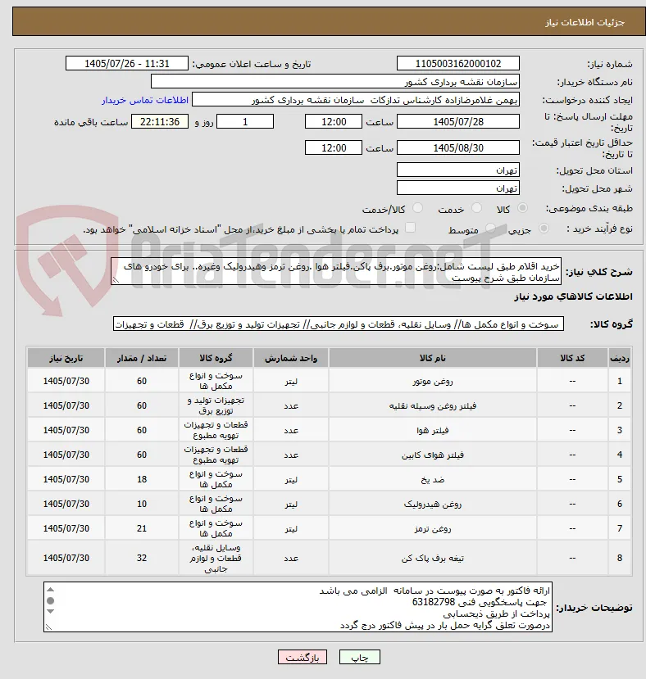
Task: Click the گروه کالا field
Action: tap(339, 324)
